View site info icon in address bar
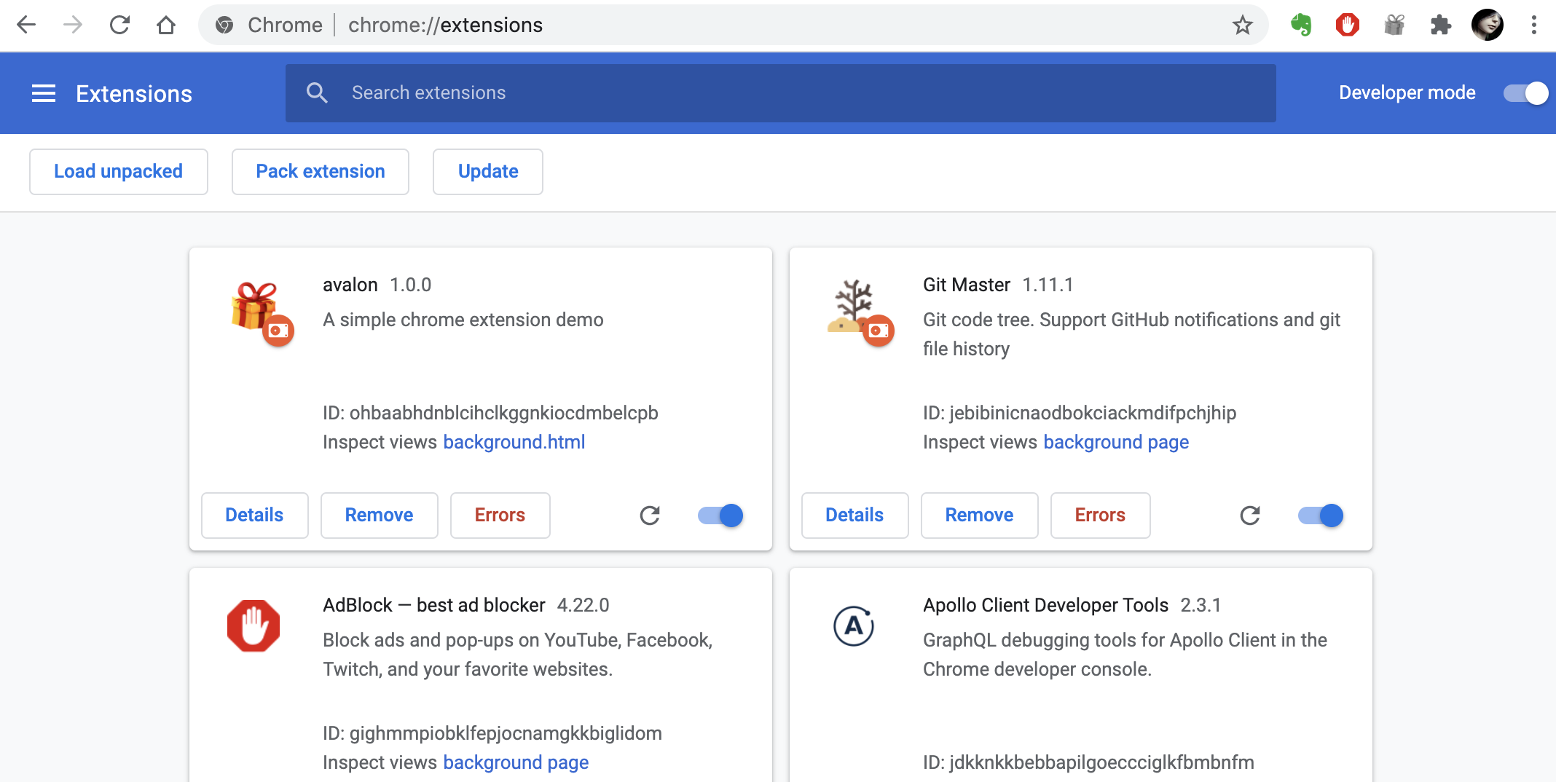 (224, 25)
